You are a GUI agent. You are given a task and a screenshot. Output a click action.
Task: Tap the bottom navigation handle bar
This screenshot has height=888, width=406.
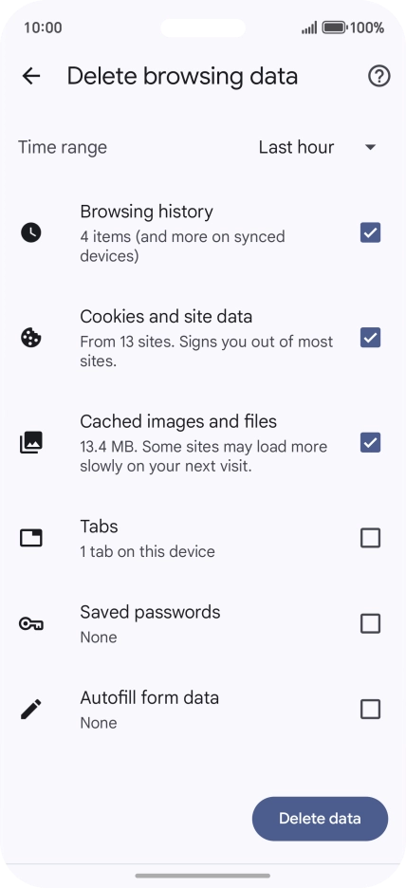point(203,876)
